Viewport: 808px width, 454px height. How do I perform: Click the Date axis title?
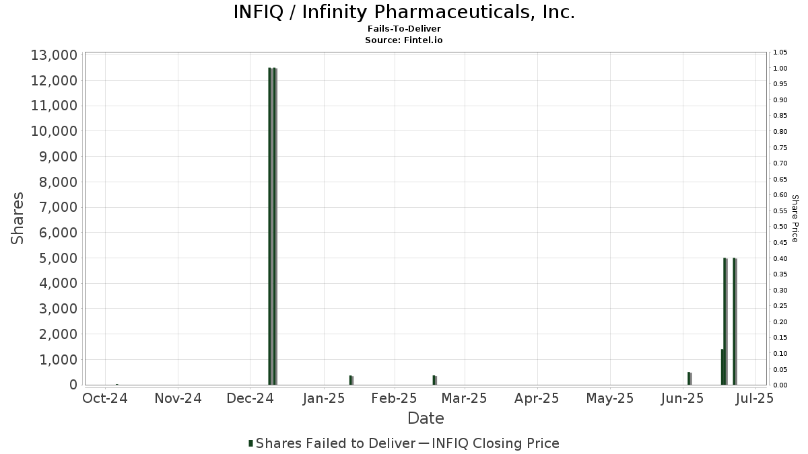coord(426,418)
